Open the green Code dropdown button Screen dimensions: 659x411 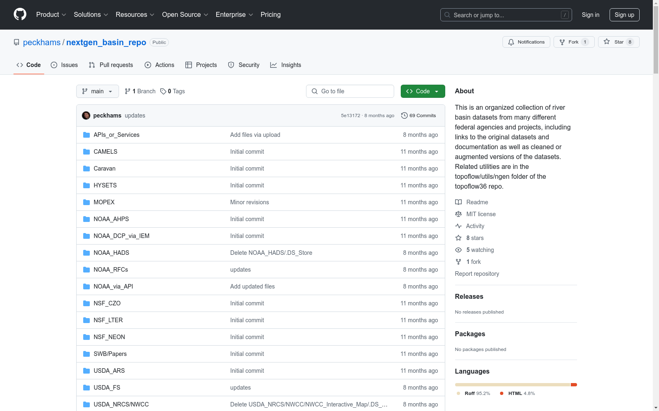[x=423, y=91]
